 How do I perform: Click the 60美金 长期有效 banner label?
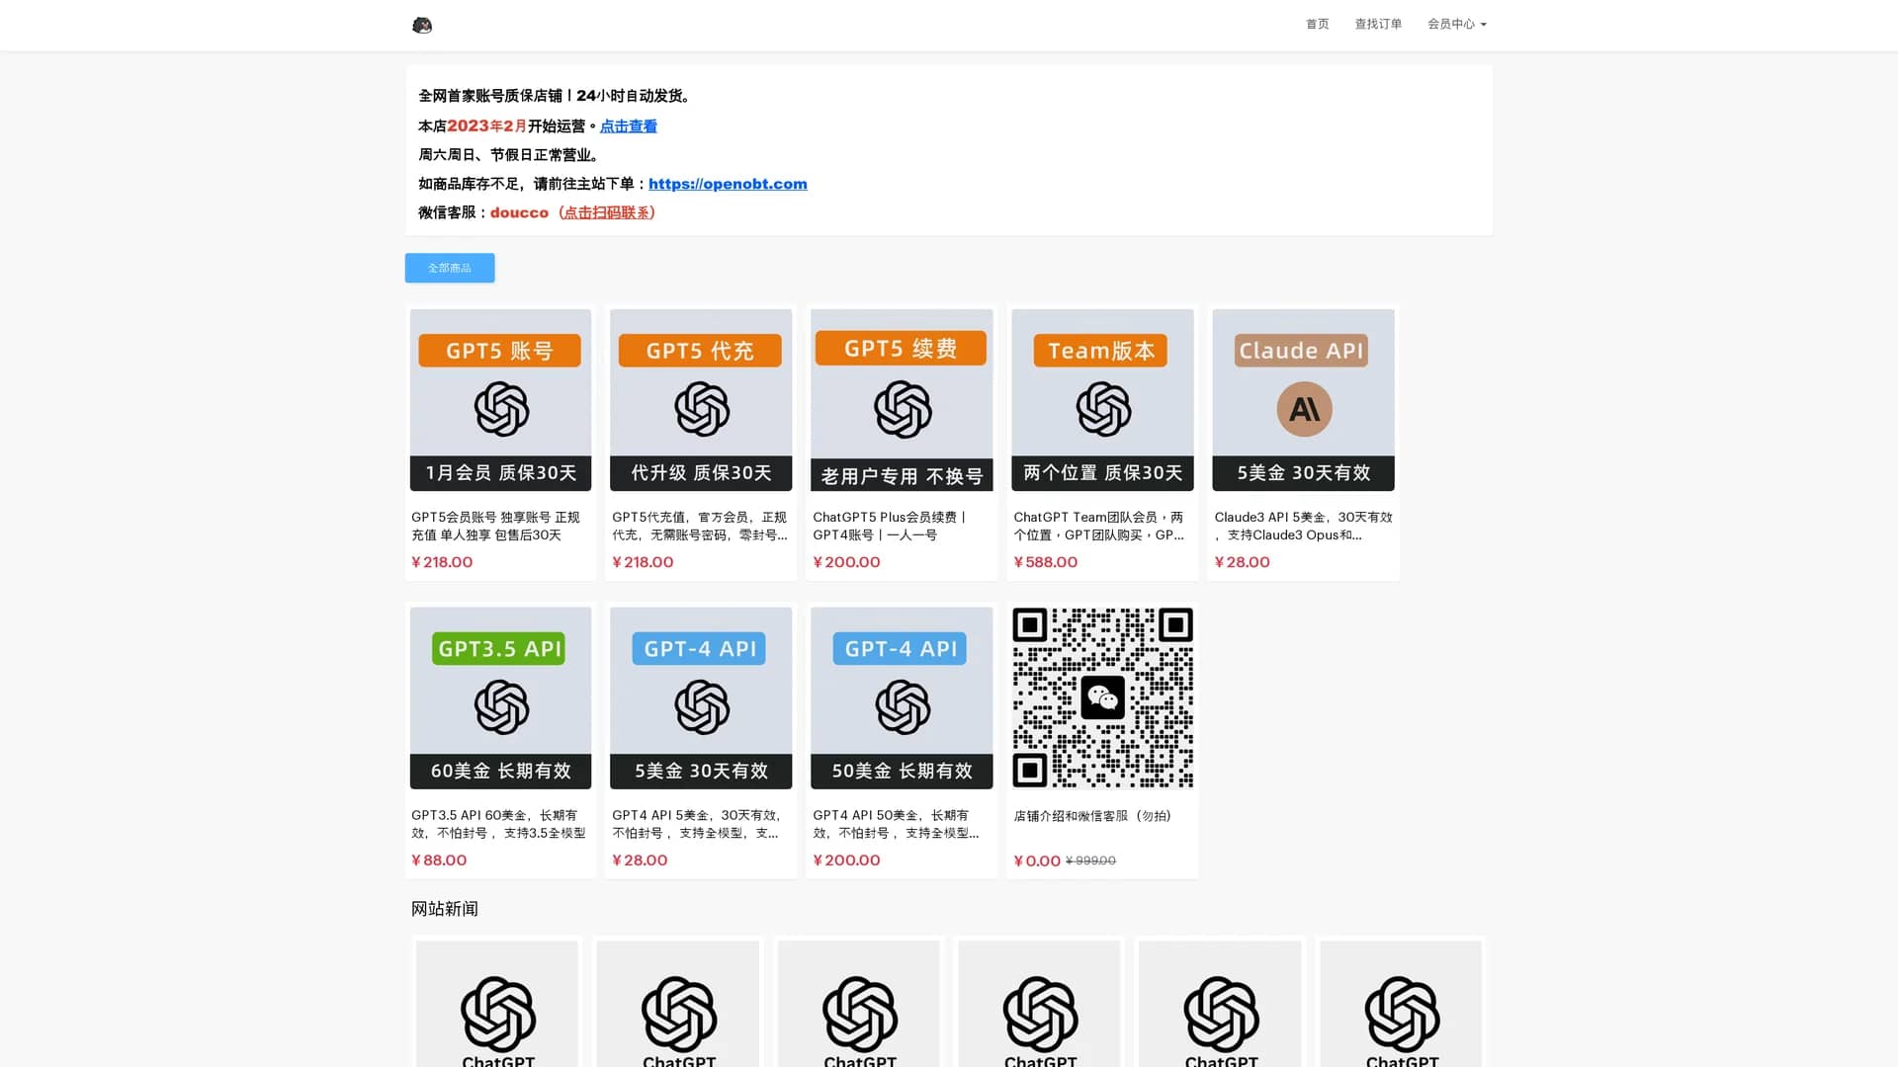click(500, 772)
